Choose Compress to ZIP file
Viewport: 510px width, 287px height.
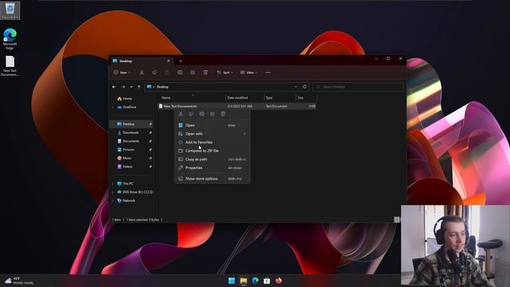coord(213,151)
